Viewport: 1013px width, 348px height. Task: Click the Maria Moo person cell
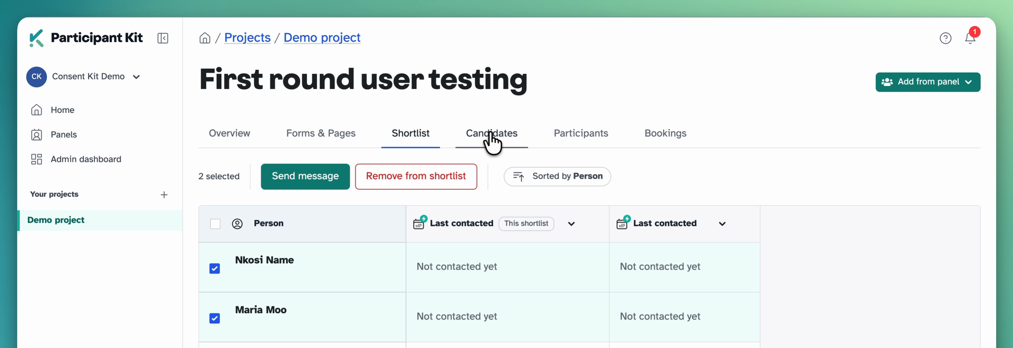click(x=302, y=317)
